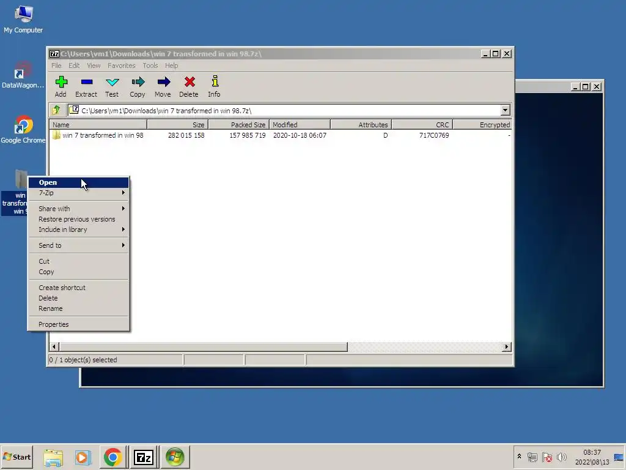626x470 pixels.
Task: Open Windows Explorer from taskbar
Action: coord(53,457)
